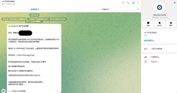Click the warning icon in message title
The width and height of the screenshot is (177, 93).
(x=9, y=26)
